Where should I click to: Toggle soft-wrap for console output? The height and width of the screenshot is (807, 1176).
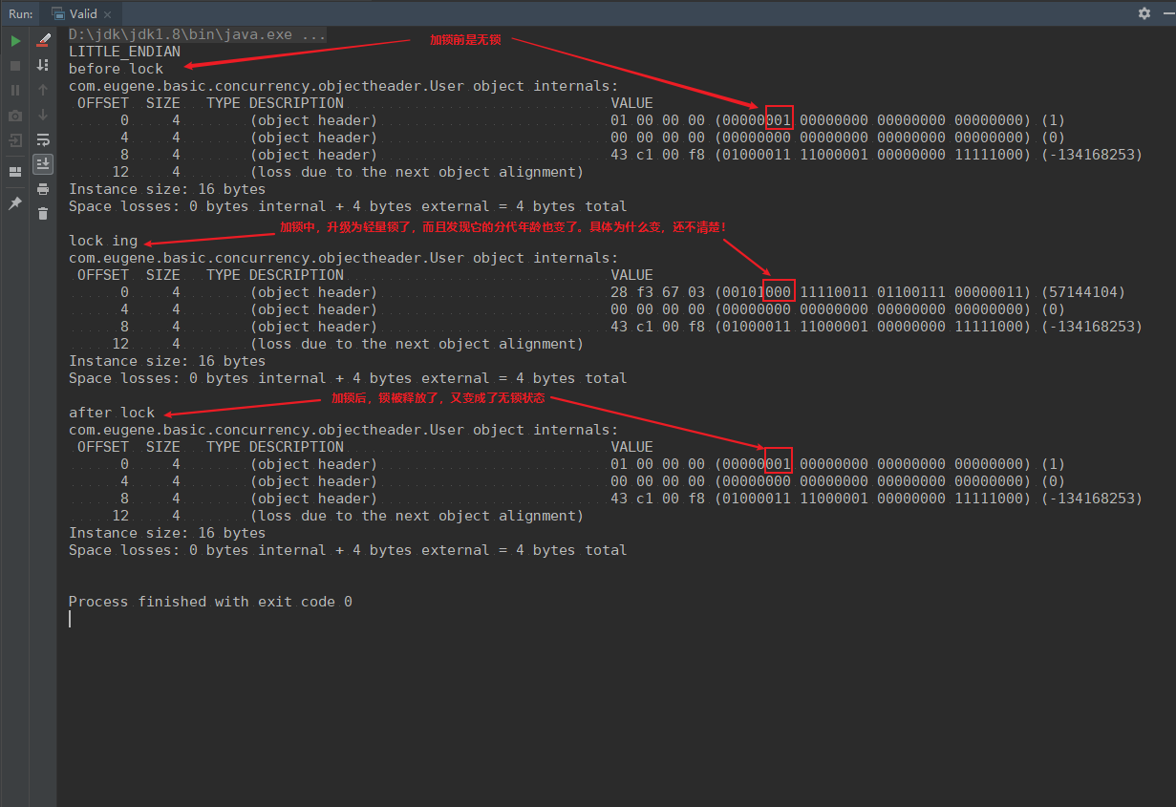[43, 139]
